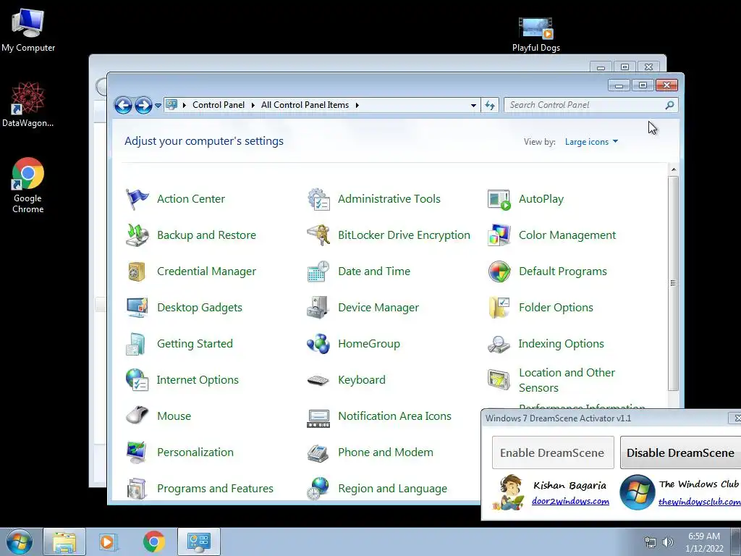Image resolution: width=741 pixels, height=556 pixels.
Task: Click the Search Control Panel field
Action: [590, 105]
